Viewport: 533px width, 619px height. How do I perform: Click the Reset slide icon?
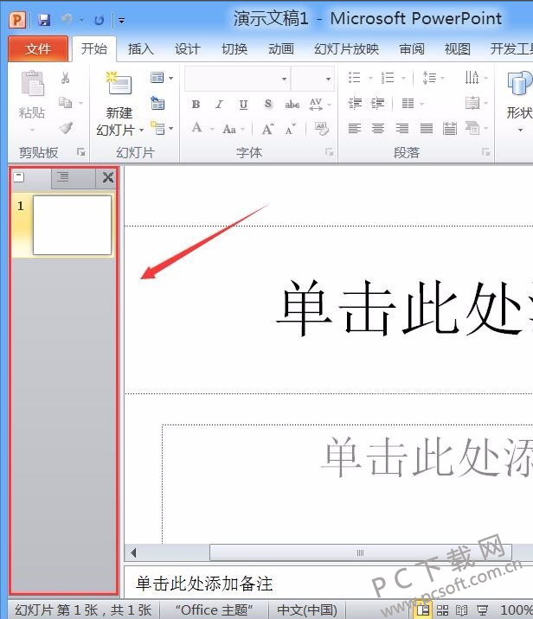click(157, 103)
